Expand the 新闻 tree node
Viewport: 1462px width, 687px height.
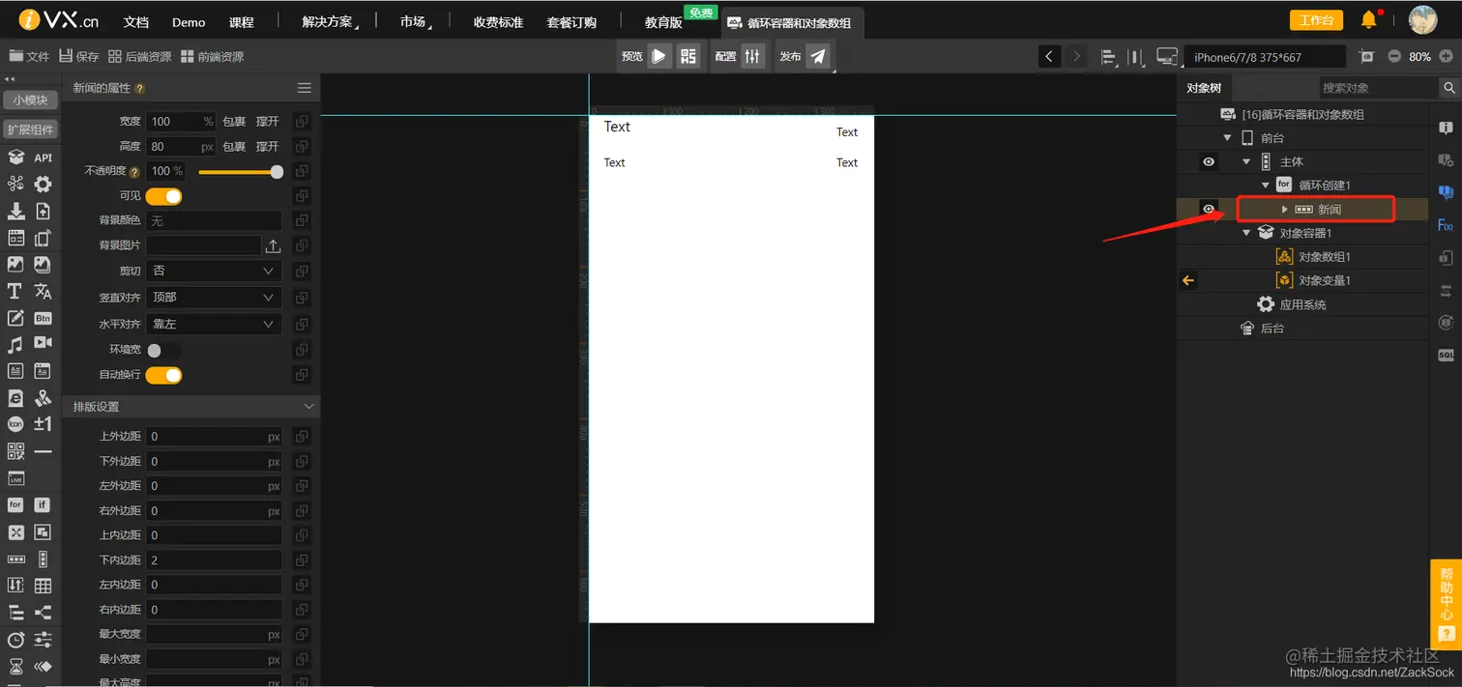1284,209
